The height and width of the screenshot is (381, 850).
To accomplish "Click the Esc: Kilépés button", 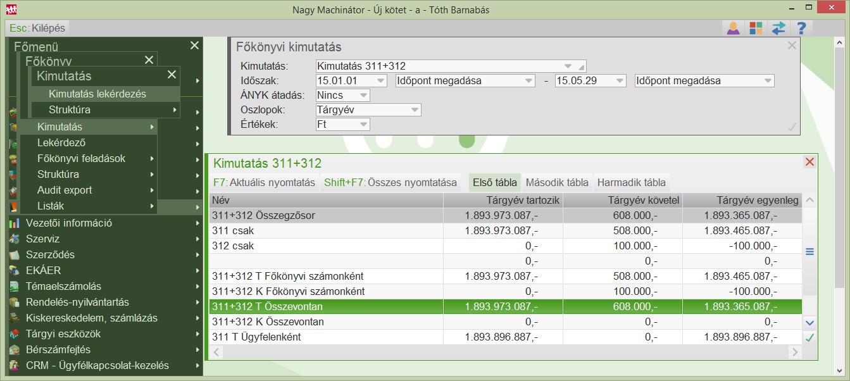I will coord(37,28).
